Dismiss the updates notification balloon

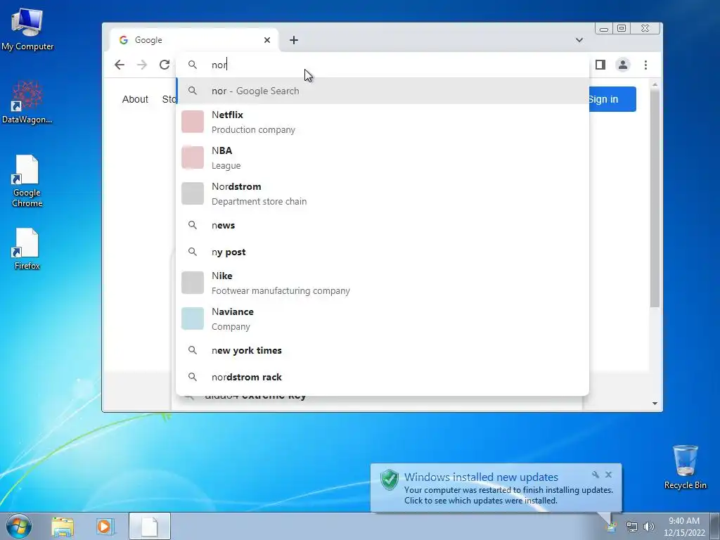tap(608, 475)
